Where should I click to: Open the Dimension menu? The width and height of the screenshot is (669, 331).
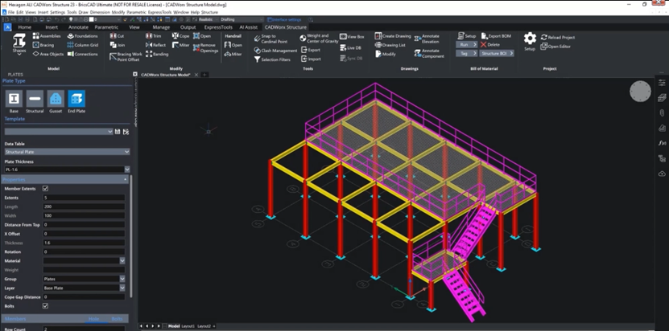click(x=100, y=12)
